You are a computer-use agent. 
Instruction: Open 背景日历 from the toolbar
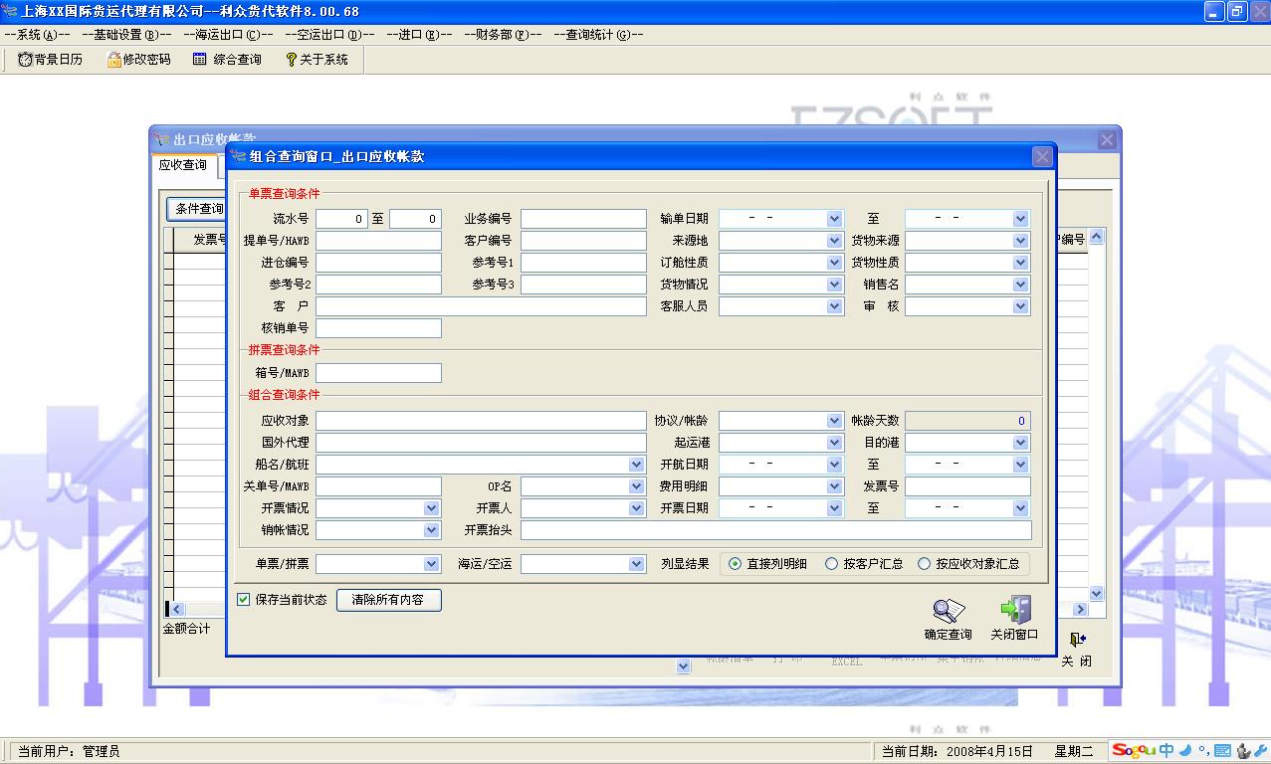tap(50, 60)
